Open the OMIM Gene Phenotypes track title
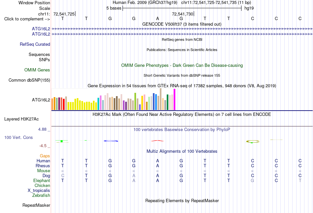This screenshot has height=213, width=313. click(x=182, y=66)
